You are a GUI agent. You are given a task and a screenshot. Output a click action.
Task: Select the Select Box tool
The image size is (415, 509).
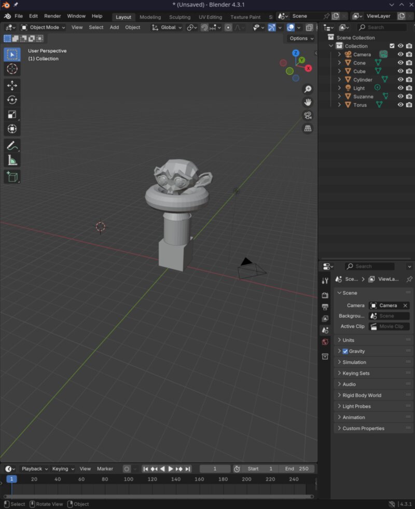tap(12, 54)
